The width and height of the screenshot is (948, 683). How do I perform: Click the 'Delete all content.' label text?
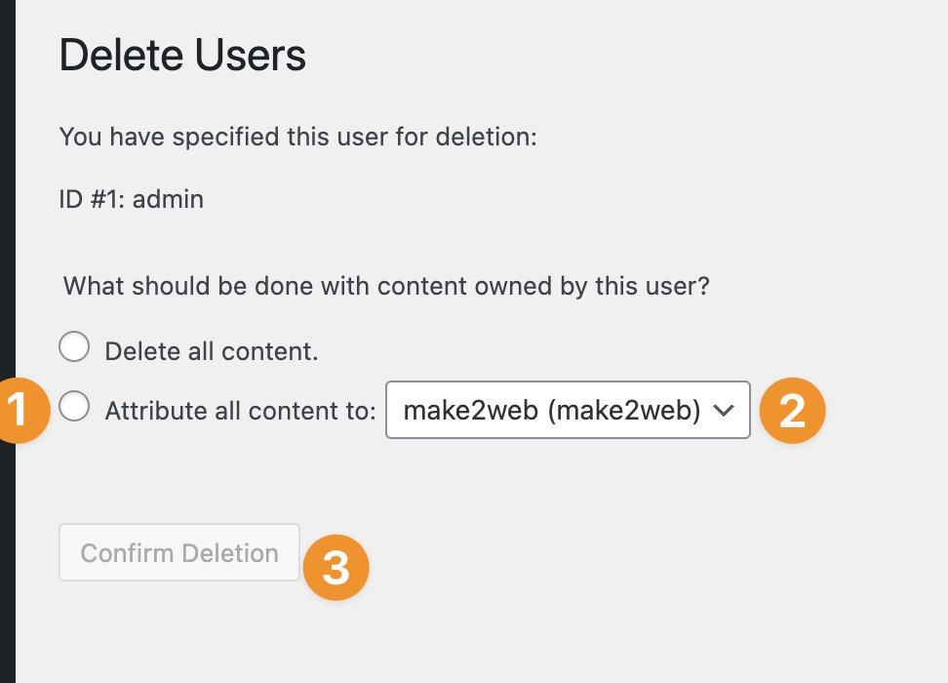point(212,351)
